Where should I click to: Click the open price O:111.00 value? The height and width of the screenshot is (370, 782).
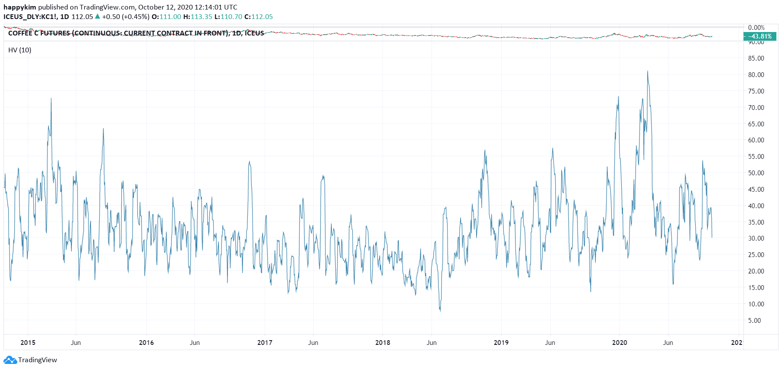pos(166,17)
